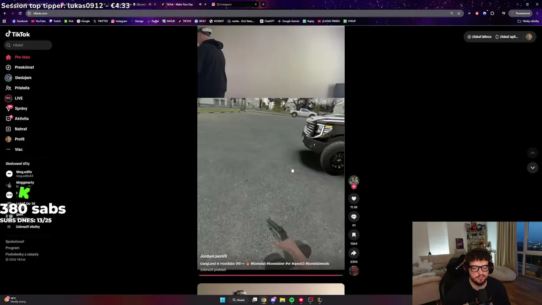
Task: Follow the creator with the plus button
Action: pyautogui.click(x=354, y=186)
